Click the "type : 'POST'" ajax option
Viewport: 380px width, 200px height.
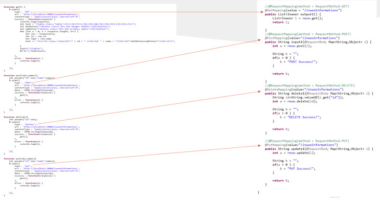click(x=24, y=83)
